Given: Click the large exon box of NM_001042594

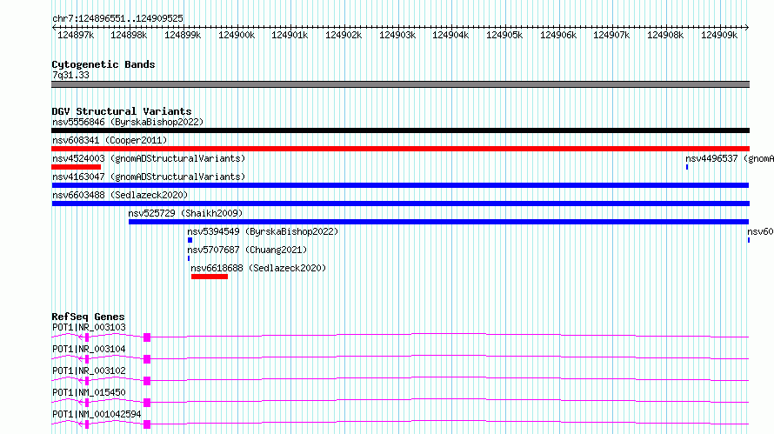Looking at the screenshot, I should click(x=147, y=424).
